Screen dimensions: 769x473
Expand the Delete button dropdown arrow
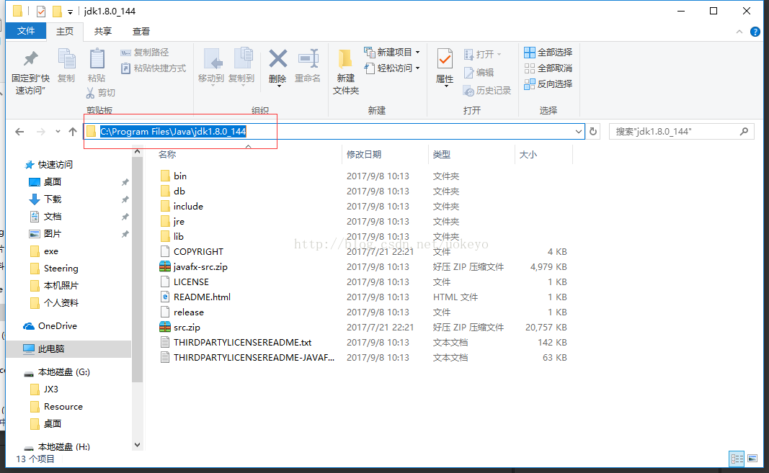tap(279, 87)
